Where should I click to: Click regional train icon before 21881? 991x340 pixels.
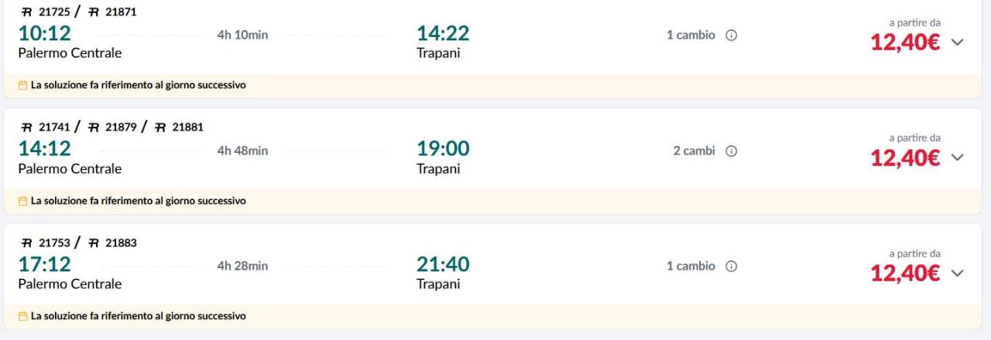pyautogui.click(x=160, y=127)
